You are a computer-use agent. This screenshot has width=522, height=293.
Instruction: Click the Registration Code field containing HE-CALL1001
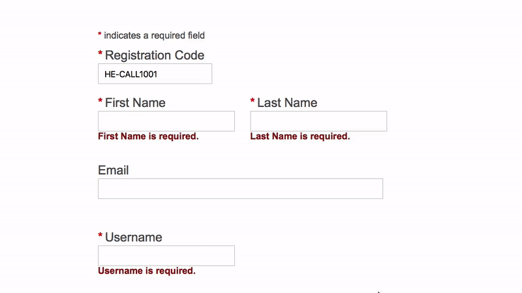(x=155, y=74)
